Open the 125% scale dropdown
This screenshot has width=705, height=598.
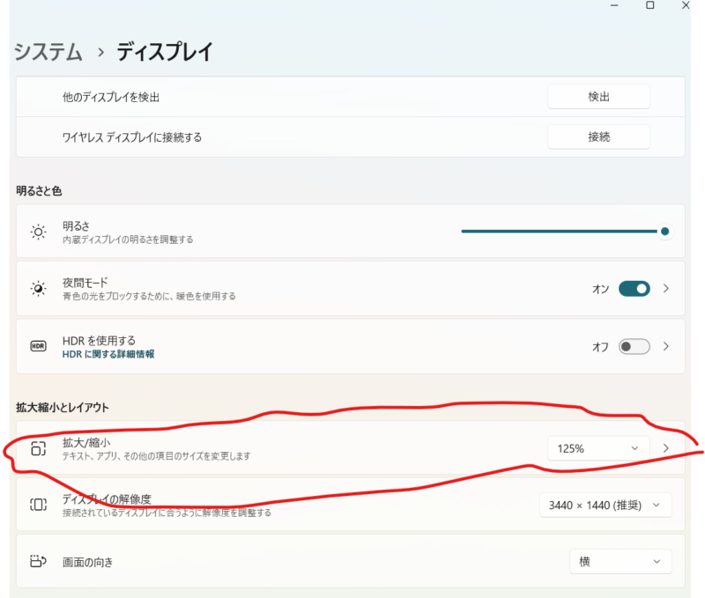597,448
